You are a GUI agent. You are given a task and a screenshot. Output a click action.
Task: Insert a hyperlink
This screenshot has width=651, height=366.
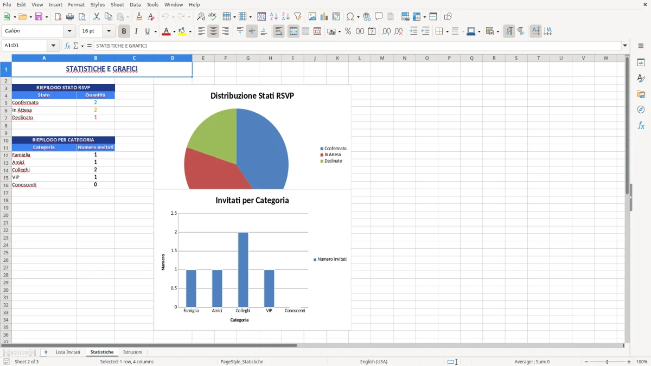point(367,16)
